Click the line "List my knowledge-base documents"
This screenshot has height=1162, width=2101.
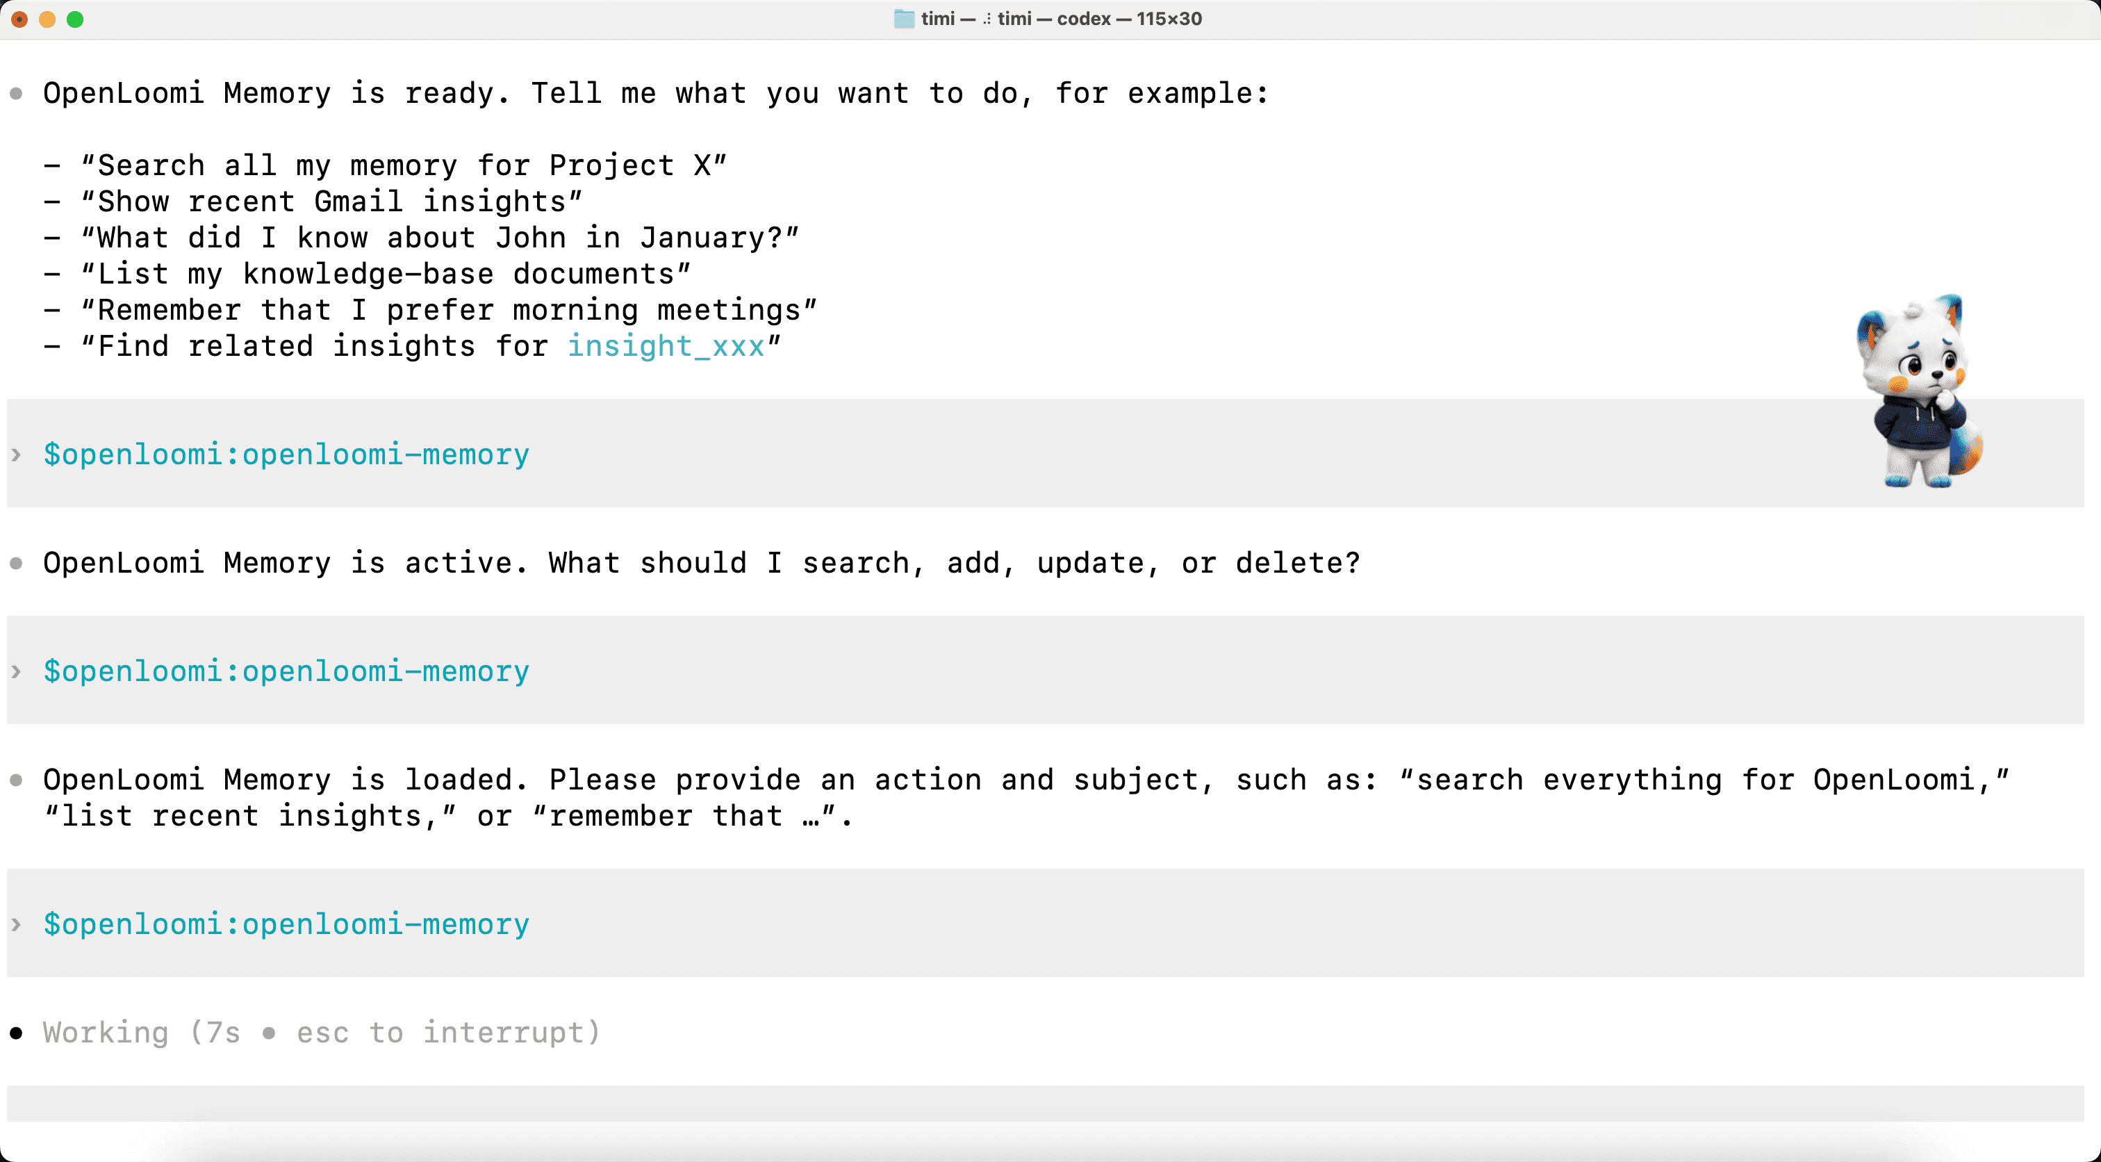click(386, 275)
